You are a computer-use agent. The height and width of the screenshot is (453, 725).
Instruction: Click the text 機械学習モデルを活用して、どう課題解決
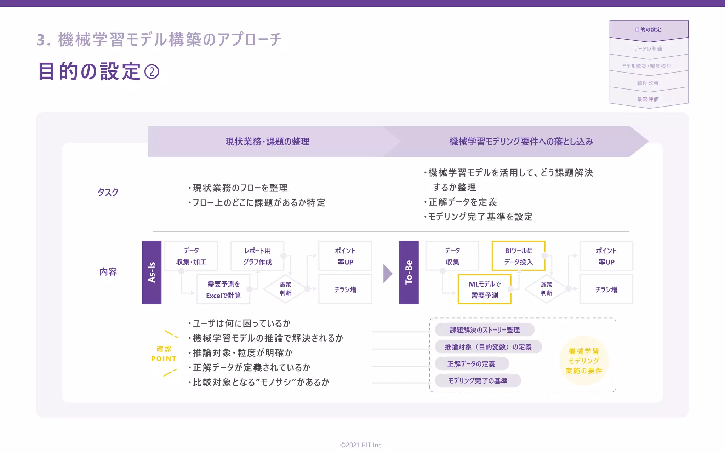point(511,173)
